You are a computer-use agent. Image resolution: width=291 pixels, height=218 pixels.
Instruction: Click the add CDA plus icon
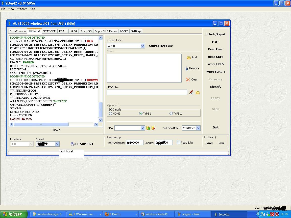pyautogui.click(x=148, y=128)
